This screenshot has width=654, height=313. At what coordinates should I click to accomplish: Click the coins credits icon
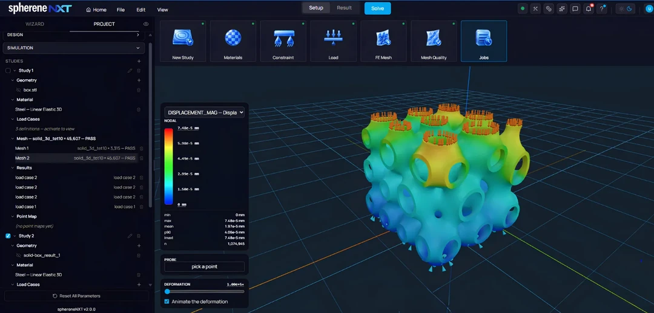point(549,8)
